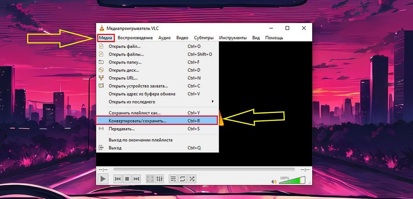The image size is (413, 199).
Task: Toggle shuffle random playback
Action: [192, 179]
